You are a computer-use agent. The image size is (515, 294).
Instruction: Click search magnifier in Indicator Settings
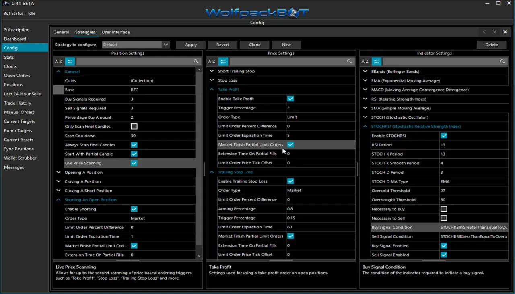point(502,61)
